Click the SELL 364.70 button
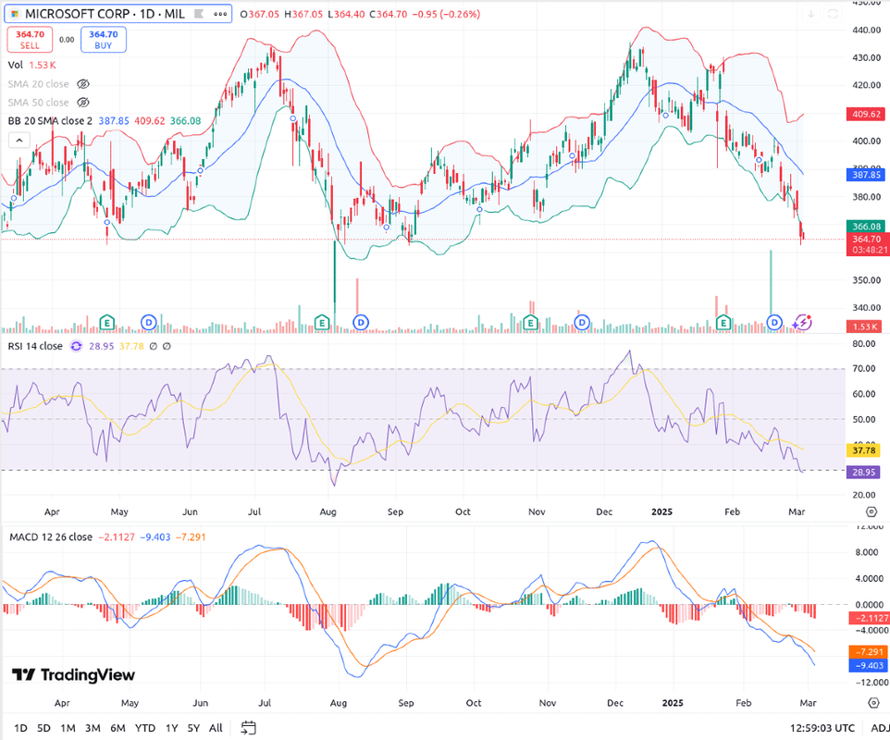Image resolution: width=890 pixels, height=740 pixels. click(x=31, y=40)
